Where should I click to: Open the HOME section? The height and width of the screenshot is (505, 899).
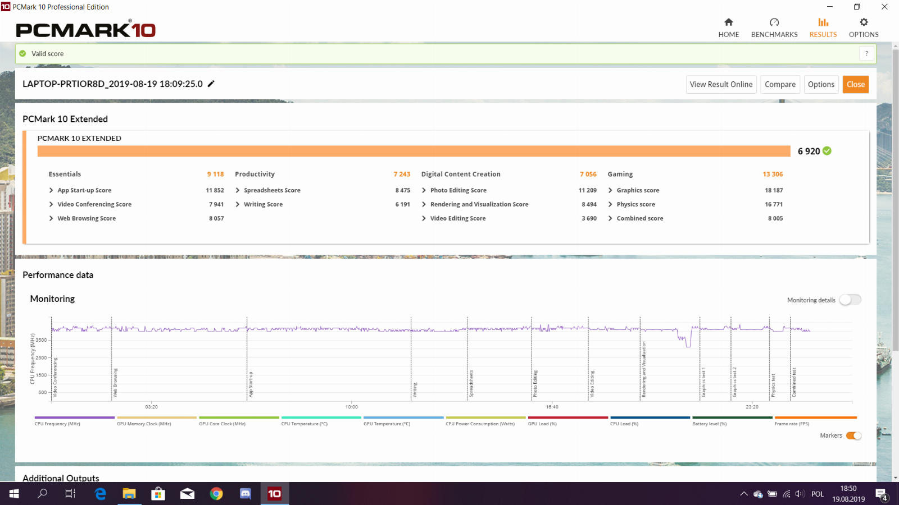tap(729, 27)
